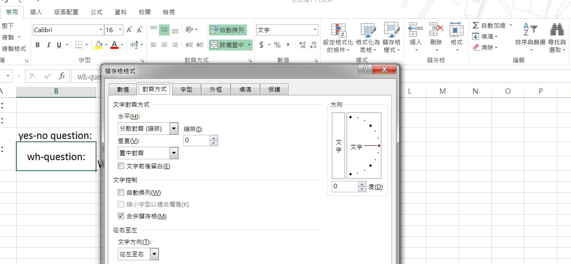The width and height of the screenshot is (571, 264).
Task: Click the Delete cells icon
Action: (436, 31)
